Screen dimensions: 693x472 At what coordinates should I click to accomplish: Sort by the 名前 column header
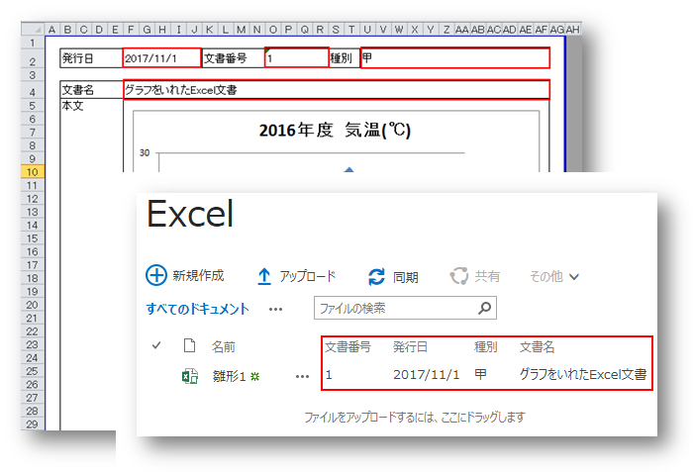tap(224, 347)
